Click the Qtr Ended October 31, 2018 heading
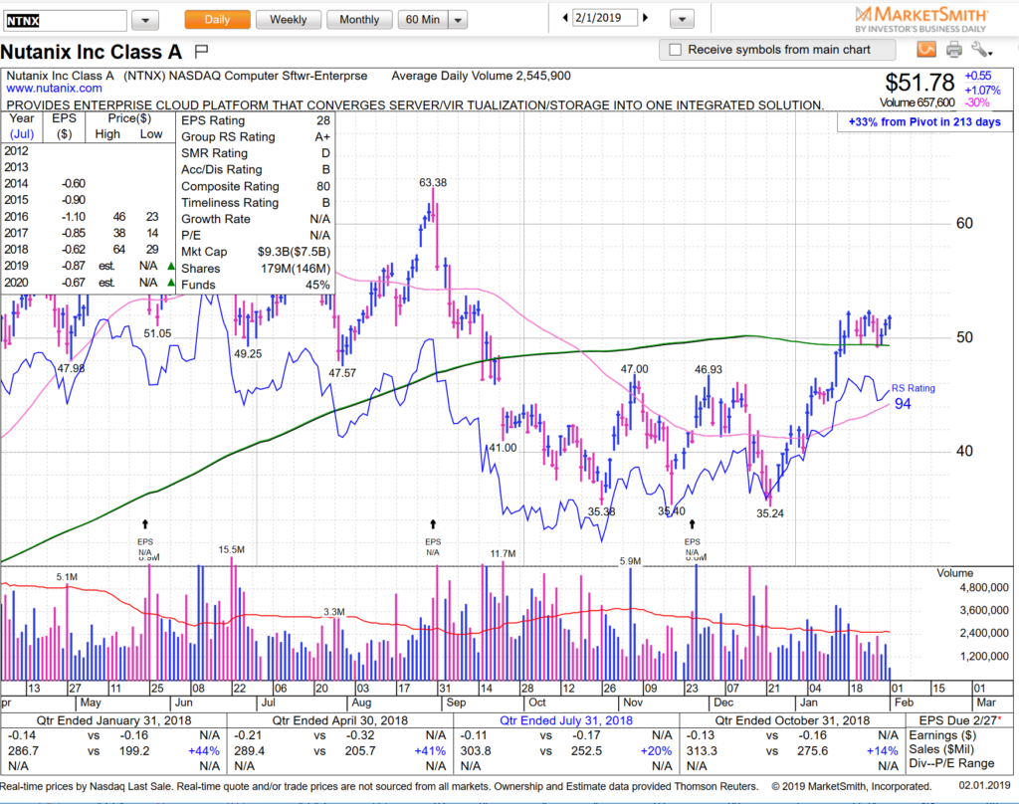The image size is (1019, 804). [x=792, y=720]
